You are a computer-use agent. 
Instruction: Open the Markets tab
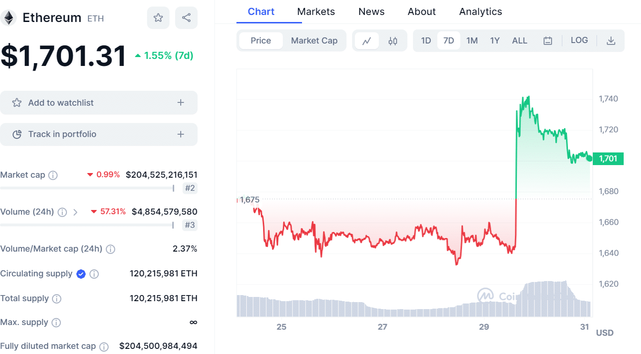coord(316,12)
